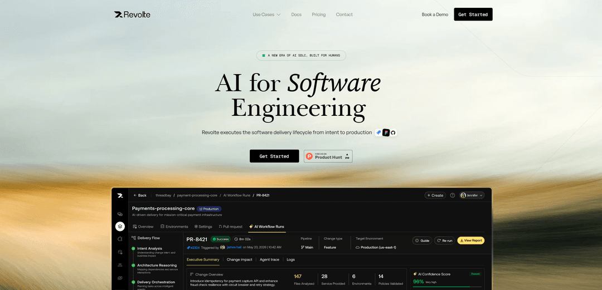Expand the Use Cases dropdown menu
Screen dimensions: 602x290
coord(266,14)
